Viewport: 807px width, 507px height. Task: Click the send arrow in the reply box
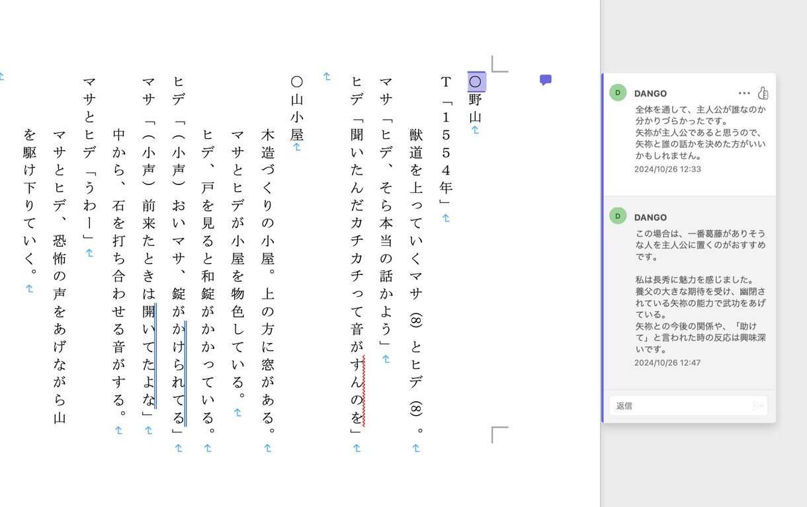pyautogui.click(x=758, y=406)
